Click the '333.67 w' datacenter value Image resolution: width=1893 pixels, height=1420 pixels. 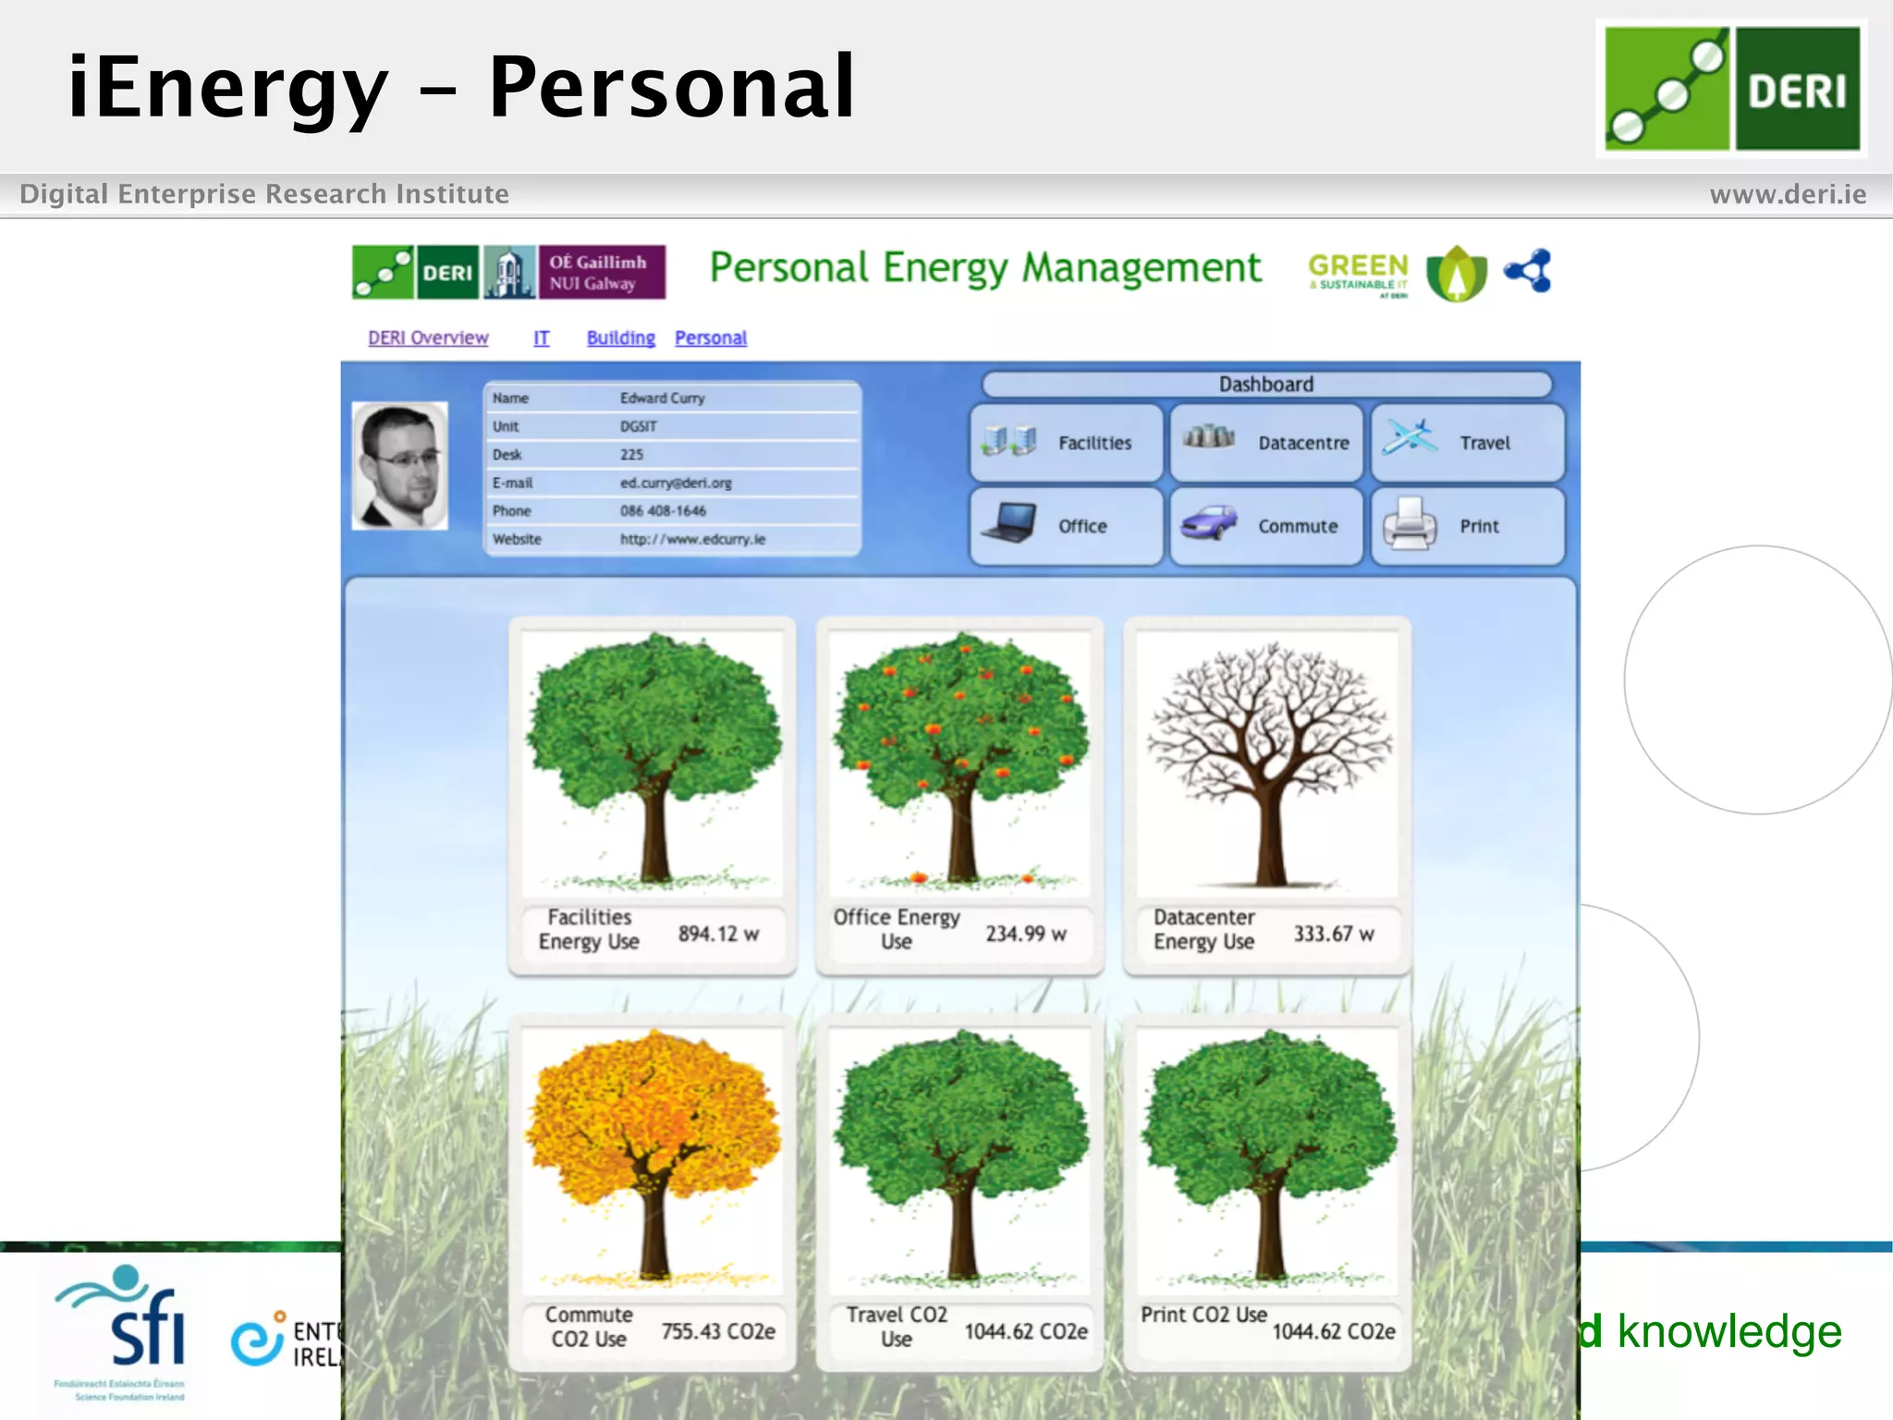[x=1333, y=934]
